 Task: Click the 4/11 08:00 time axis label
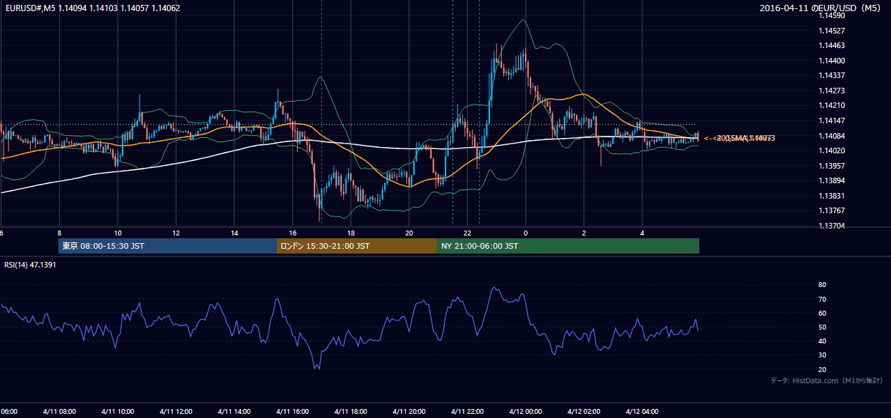[59, 411]
